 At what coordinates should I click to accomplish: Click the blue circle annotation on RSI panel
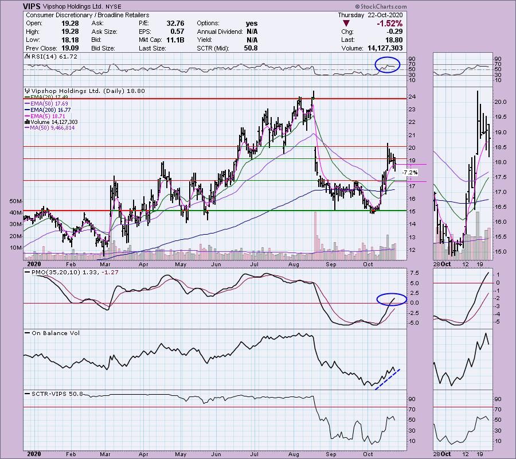pos(388,65)
